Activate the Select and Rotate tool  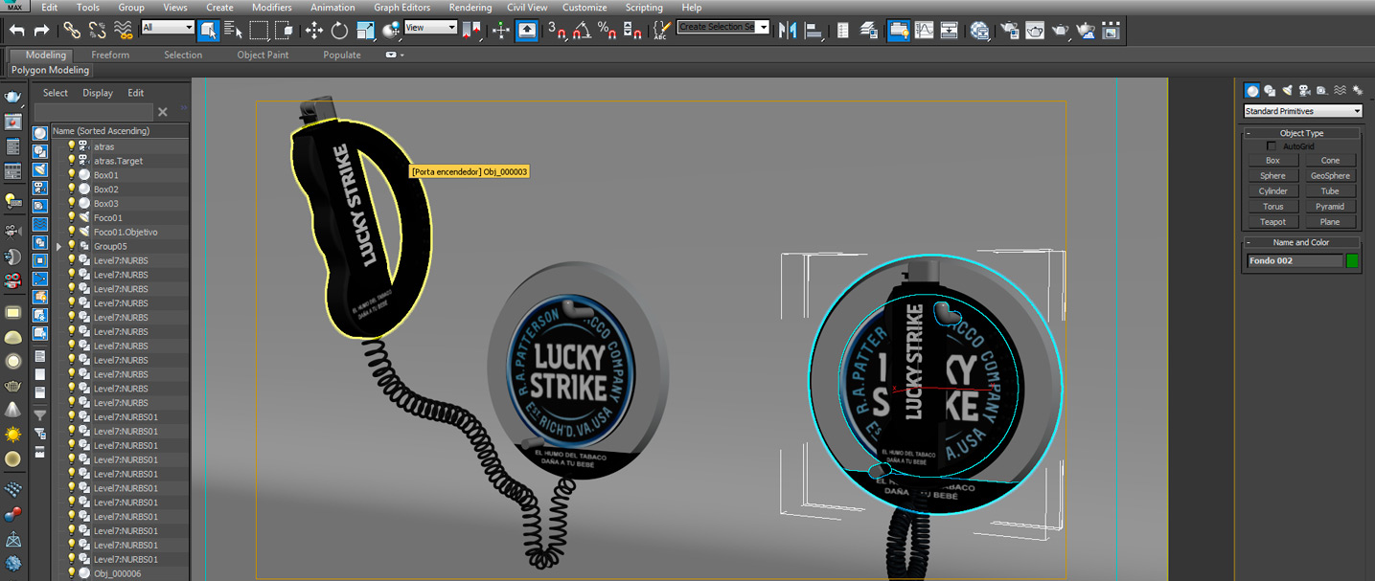pos(339,31)
